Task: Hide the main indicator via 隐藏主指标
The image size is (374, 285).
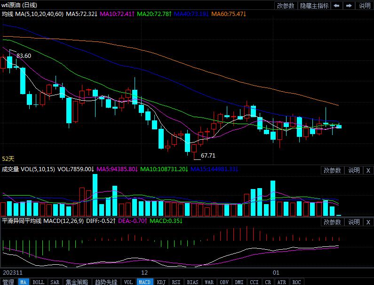Action: click(314, 6)
